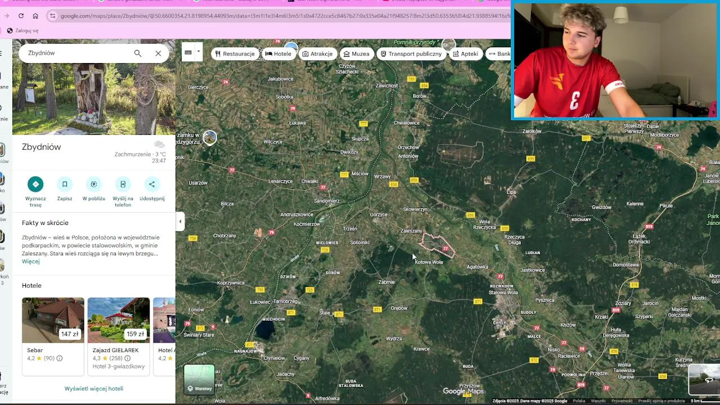Viewport: 720px width, 405px height.
Task: Filter map by Hotele
Action: [x=278, y=54]
